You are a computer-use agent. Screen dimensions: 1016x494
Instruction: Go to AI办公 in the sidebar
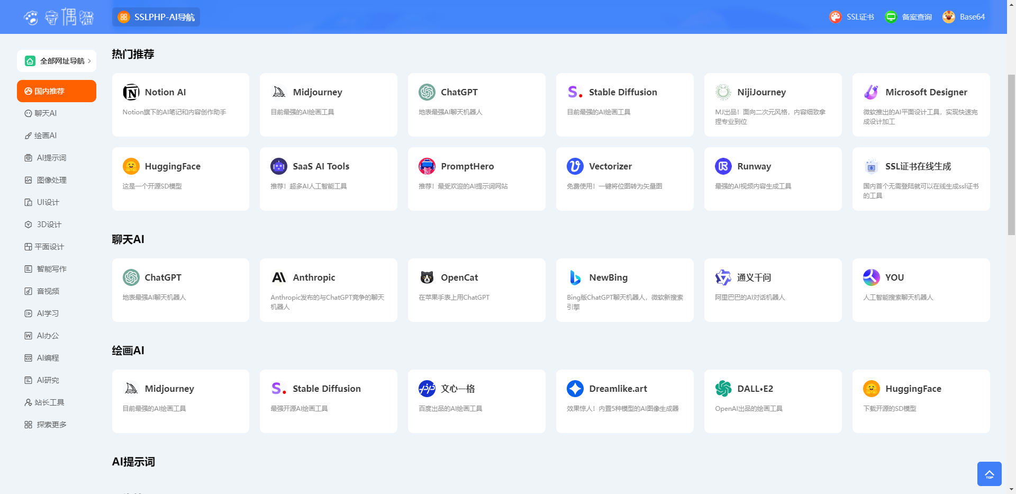(x=57, y=336)
